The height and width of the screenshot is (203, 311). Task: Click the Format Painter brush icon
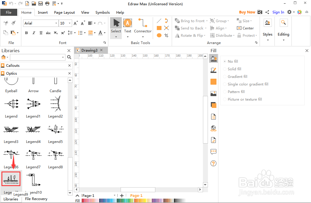13,23
